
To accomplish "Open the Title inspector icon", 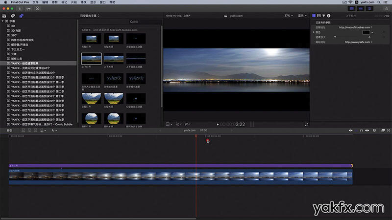I will coord(314,16).
